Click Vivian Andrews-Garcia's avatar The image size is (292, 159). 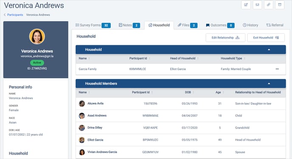[82, 152]
